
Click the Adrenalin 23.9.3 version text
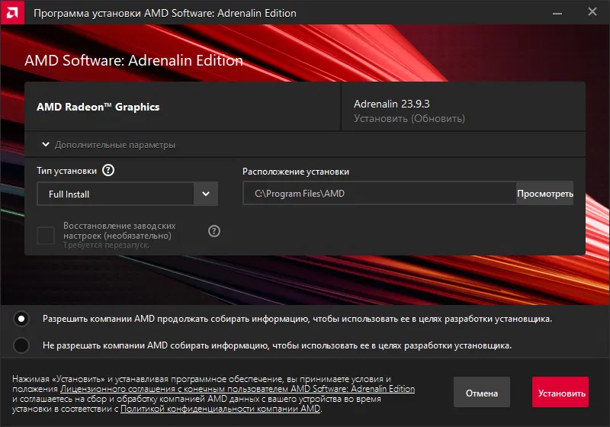pyautogui.click(x=392, y=104)
